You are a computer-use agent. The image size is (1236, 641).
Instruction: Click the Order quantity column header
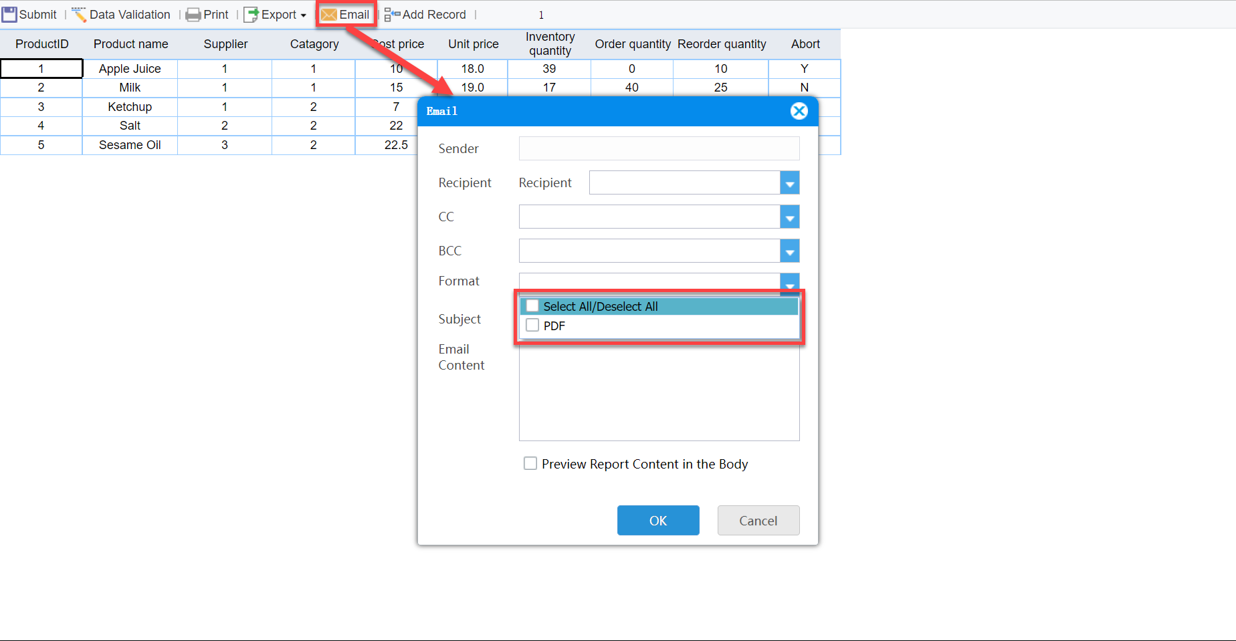(632, 44)
